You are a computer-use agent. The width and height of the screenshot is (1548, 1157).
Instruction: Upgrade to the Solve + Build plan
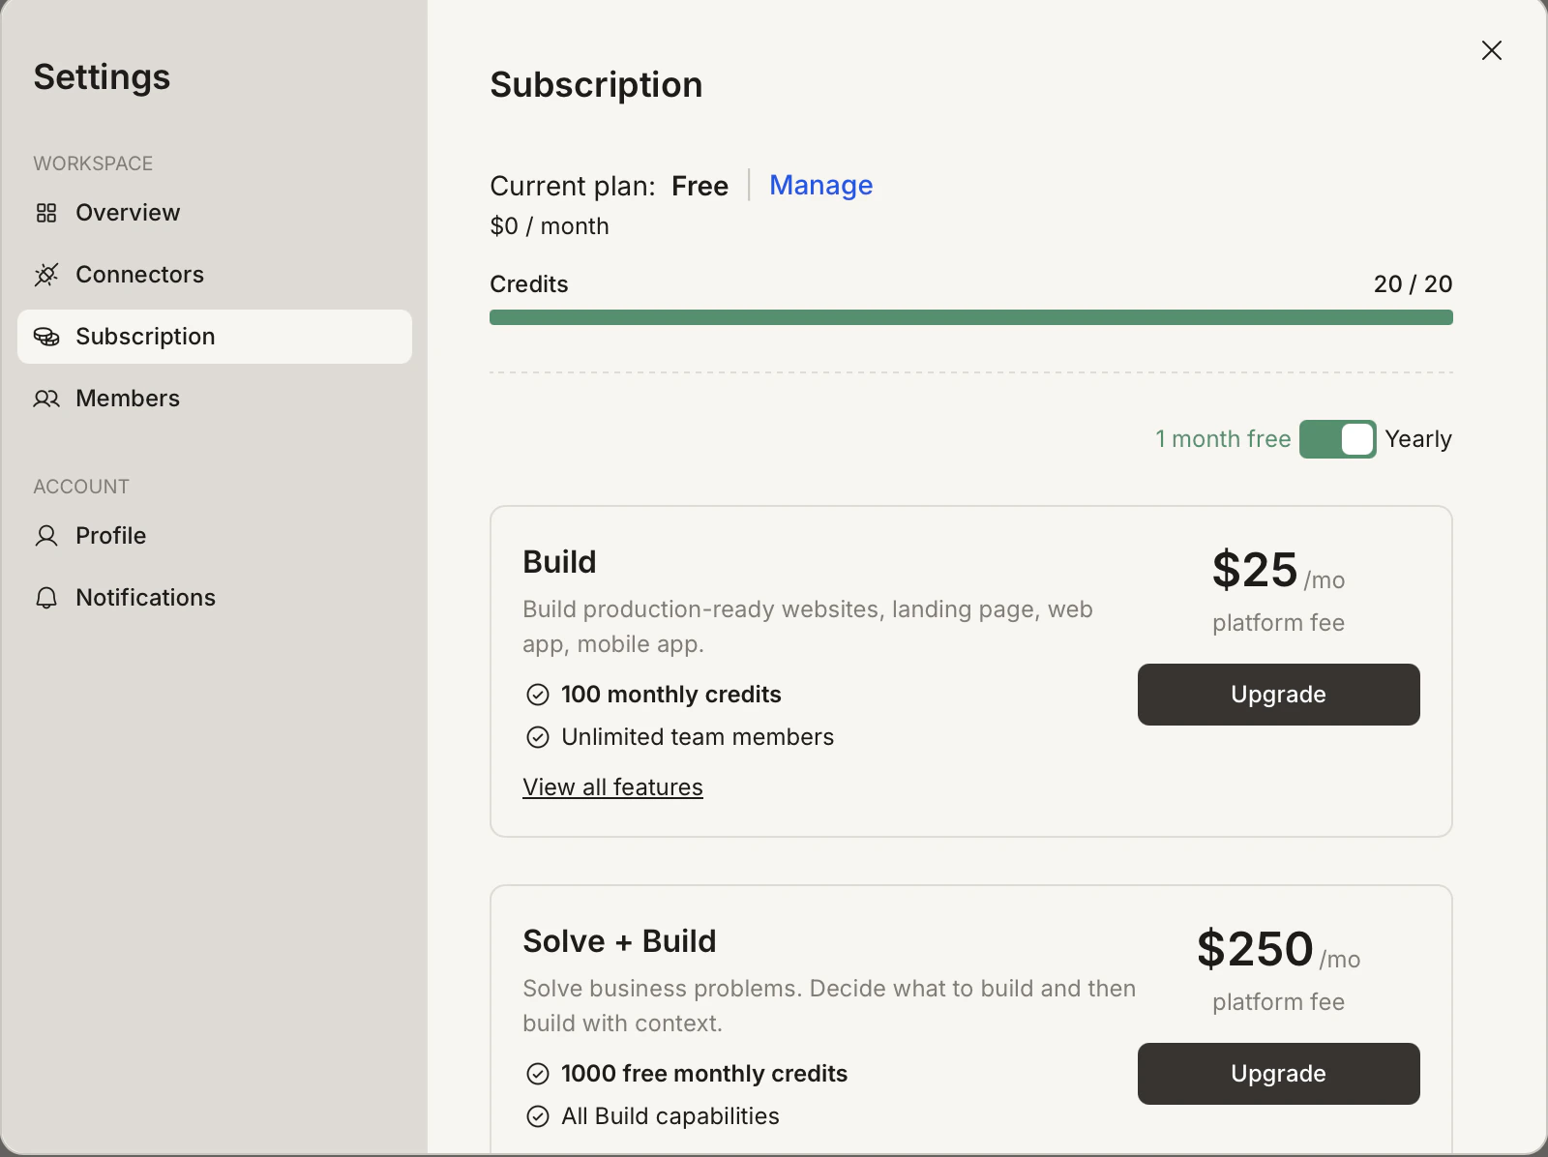[1278, 1074]
